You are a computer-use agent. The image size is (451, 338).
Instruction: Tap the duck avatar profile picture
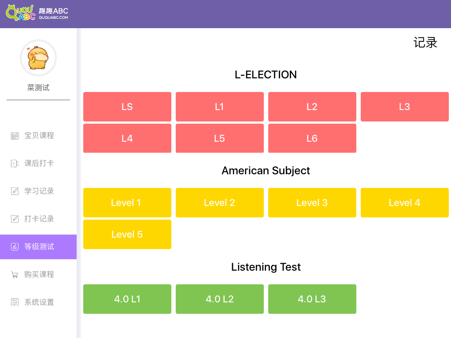38,58
